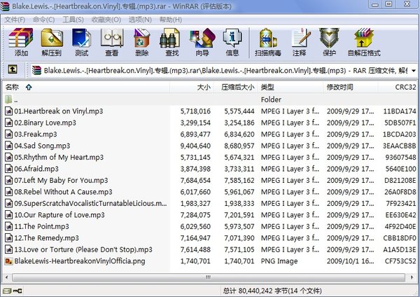420x297 pixels.
Task: Select file 04.Sad Song.mp3
Action: click(42, 146)
